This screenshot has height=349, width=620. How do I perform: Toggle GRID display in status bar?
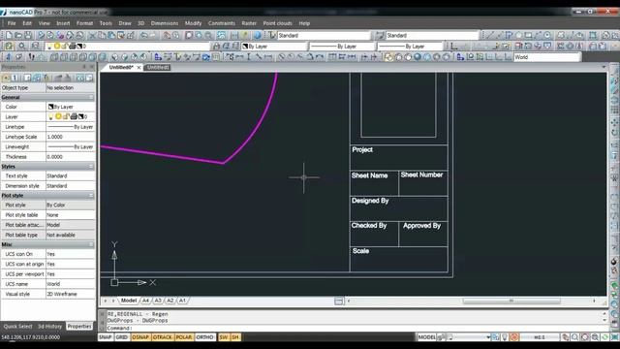click(x=122, y=337)
